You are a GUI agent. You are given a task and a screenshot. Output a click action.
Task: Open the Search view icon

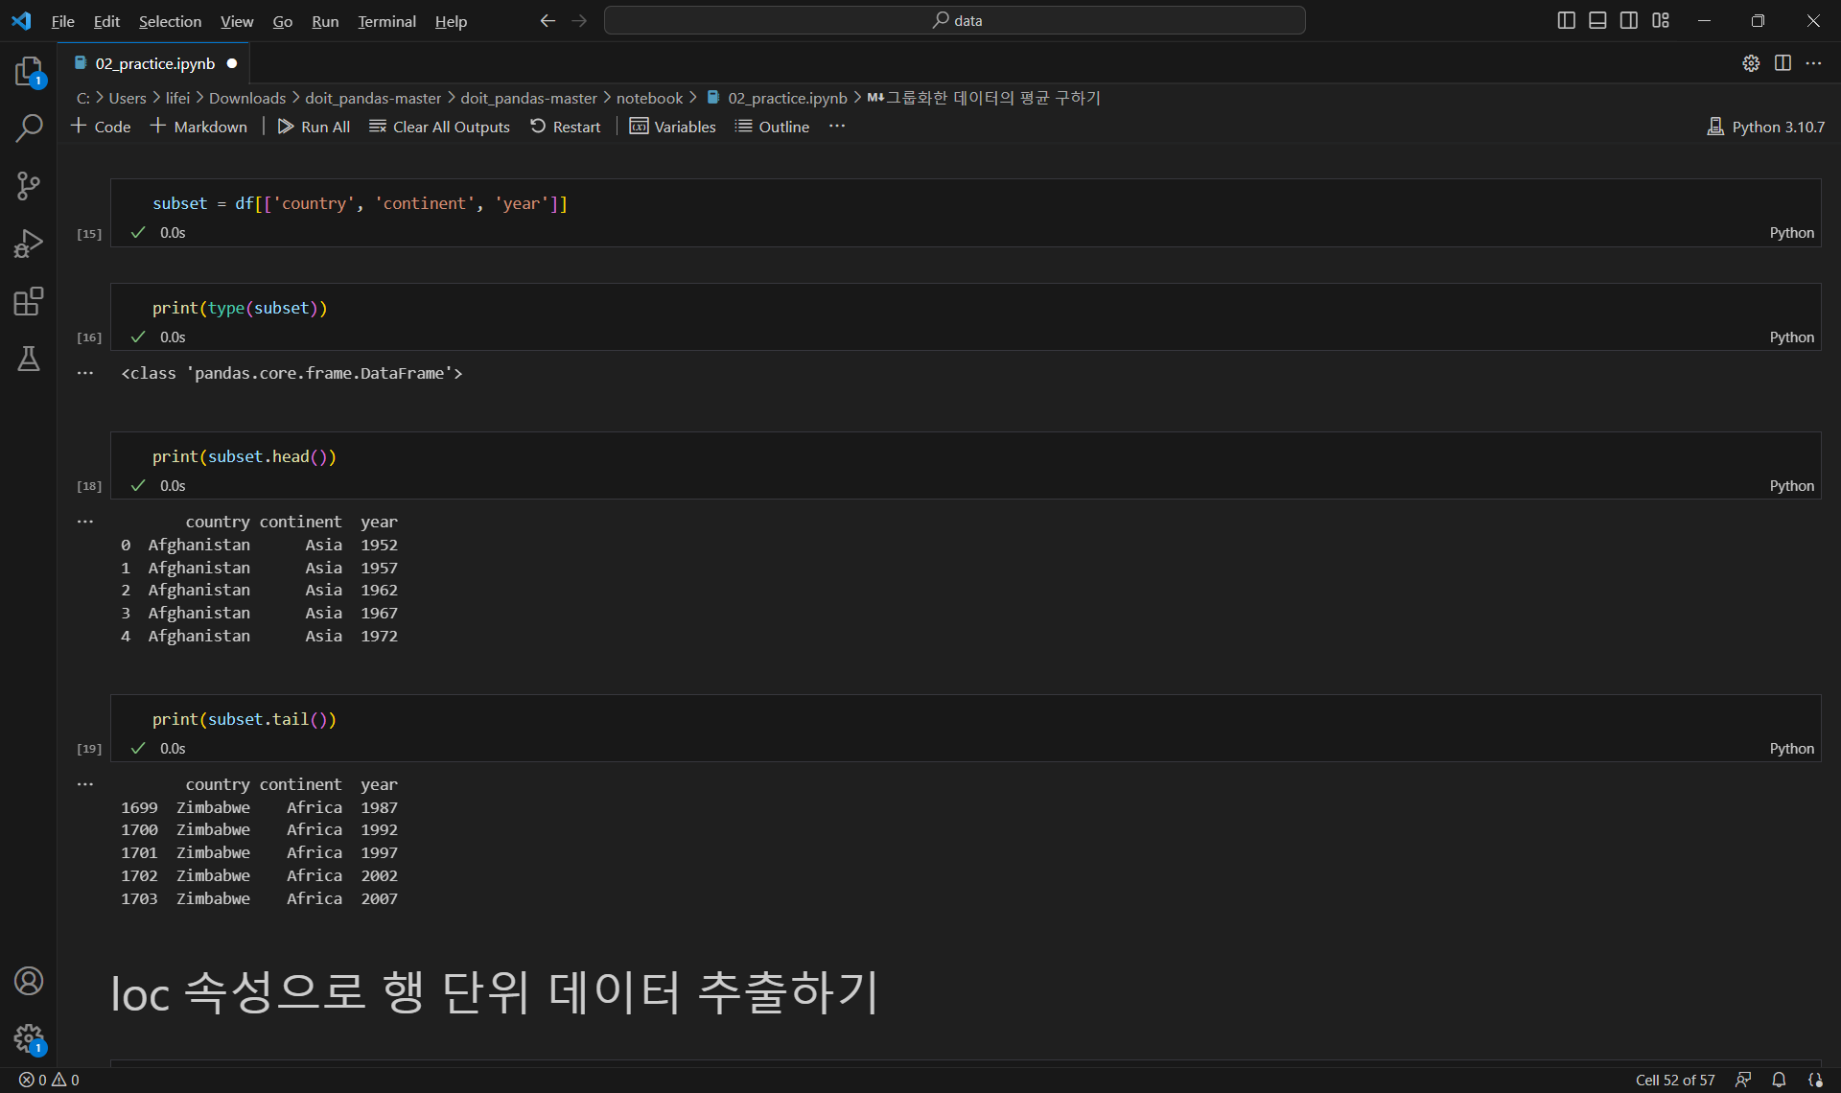[x=29, y=128]
